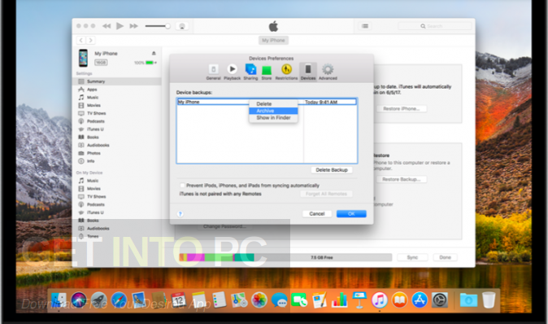This screenshot has width=548, height=324.
Task: Select the My iPhone backup row
Action: 267,102
